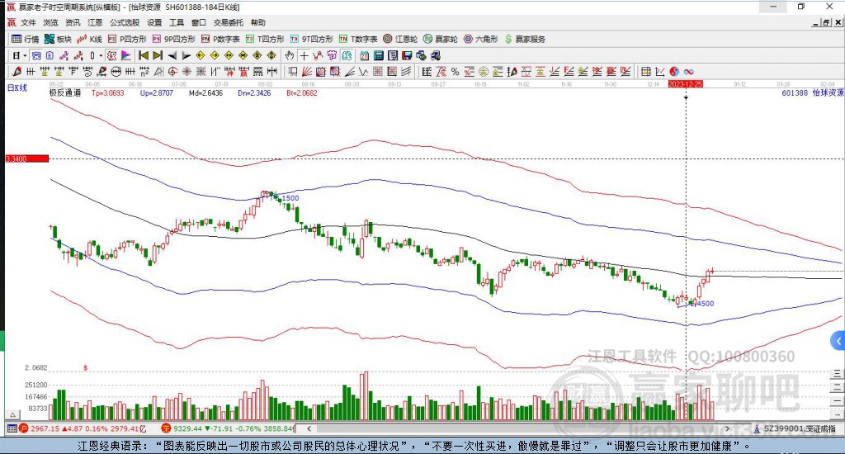Move the horizontal scrollbar left with arrow

pos(309,428)
